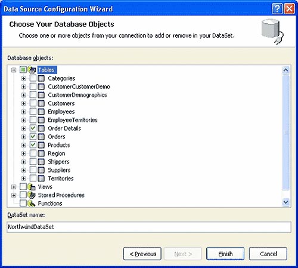Click the Finish button

(225, 254)
